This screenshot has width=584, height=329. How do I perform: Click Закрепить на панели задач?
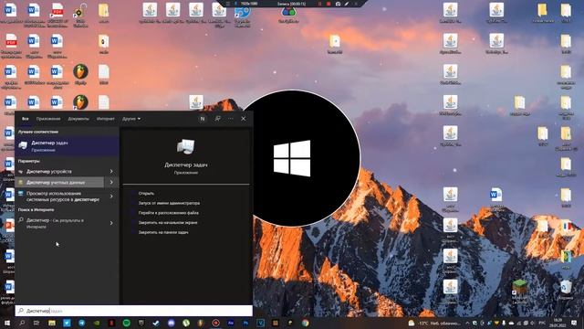coord(163,232)
